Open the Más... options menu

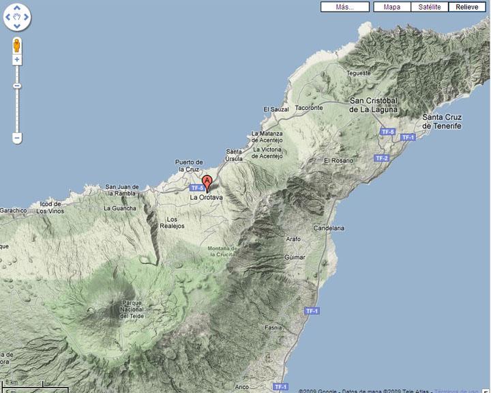pos(345,7)
